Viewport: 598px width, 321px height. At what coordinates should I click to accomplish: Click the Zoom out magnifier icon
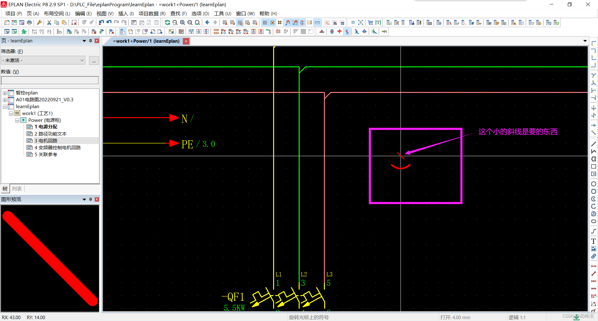190,22
